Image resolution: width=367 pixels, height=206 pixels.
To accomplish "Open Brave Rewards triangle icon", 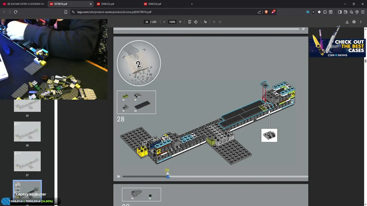I will point(273,12).
